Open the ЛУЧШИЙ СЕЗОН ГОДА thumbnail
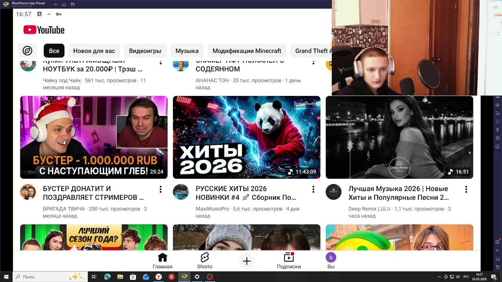The height and width of the screenshot is (282, 502). click(94, 237)
